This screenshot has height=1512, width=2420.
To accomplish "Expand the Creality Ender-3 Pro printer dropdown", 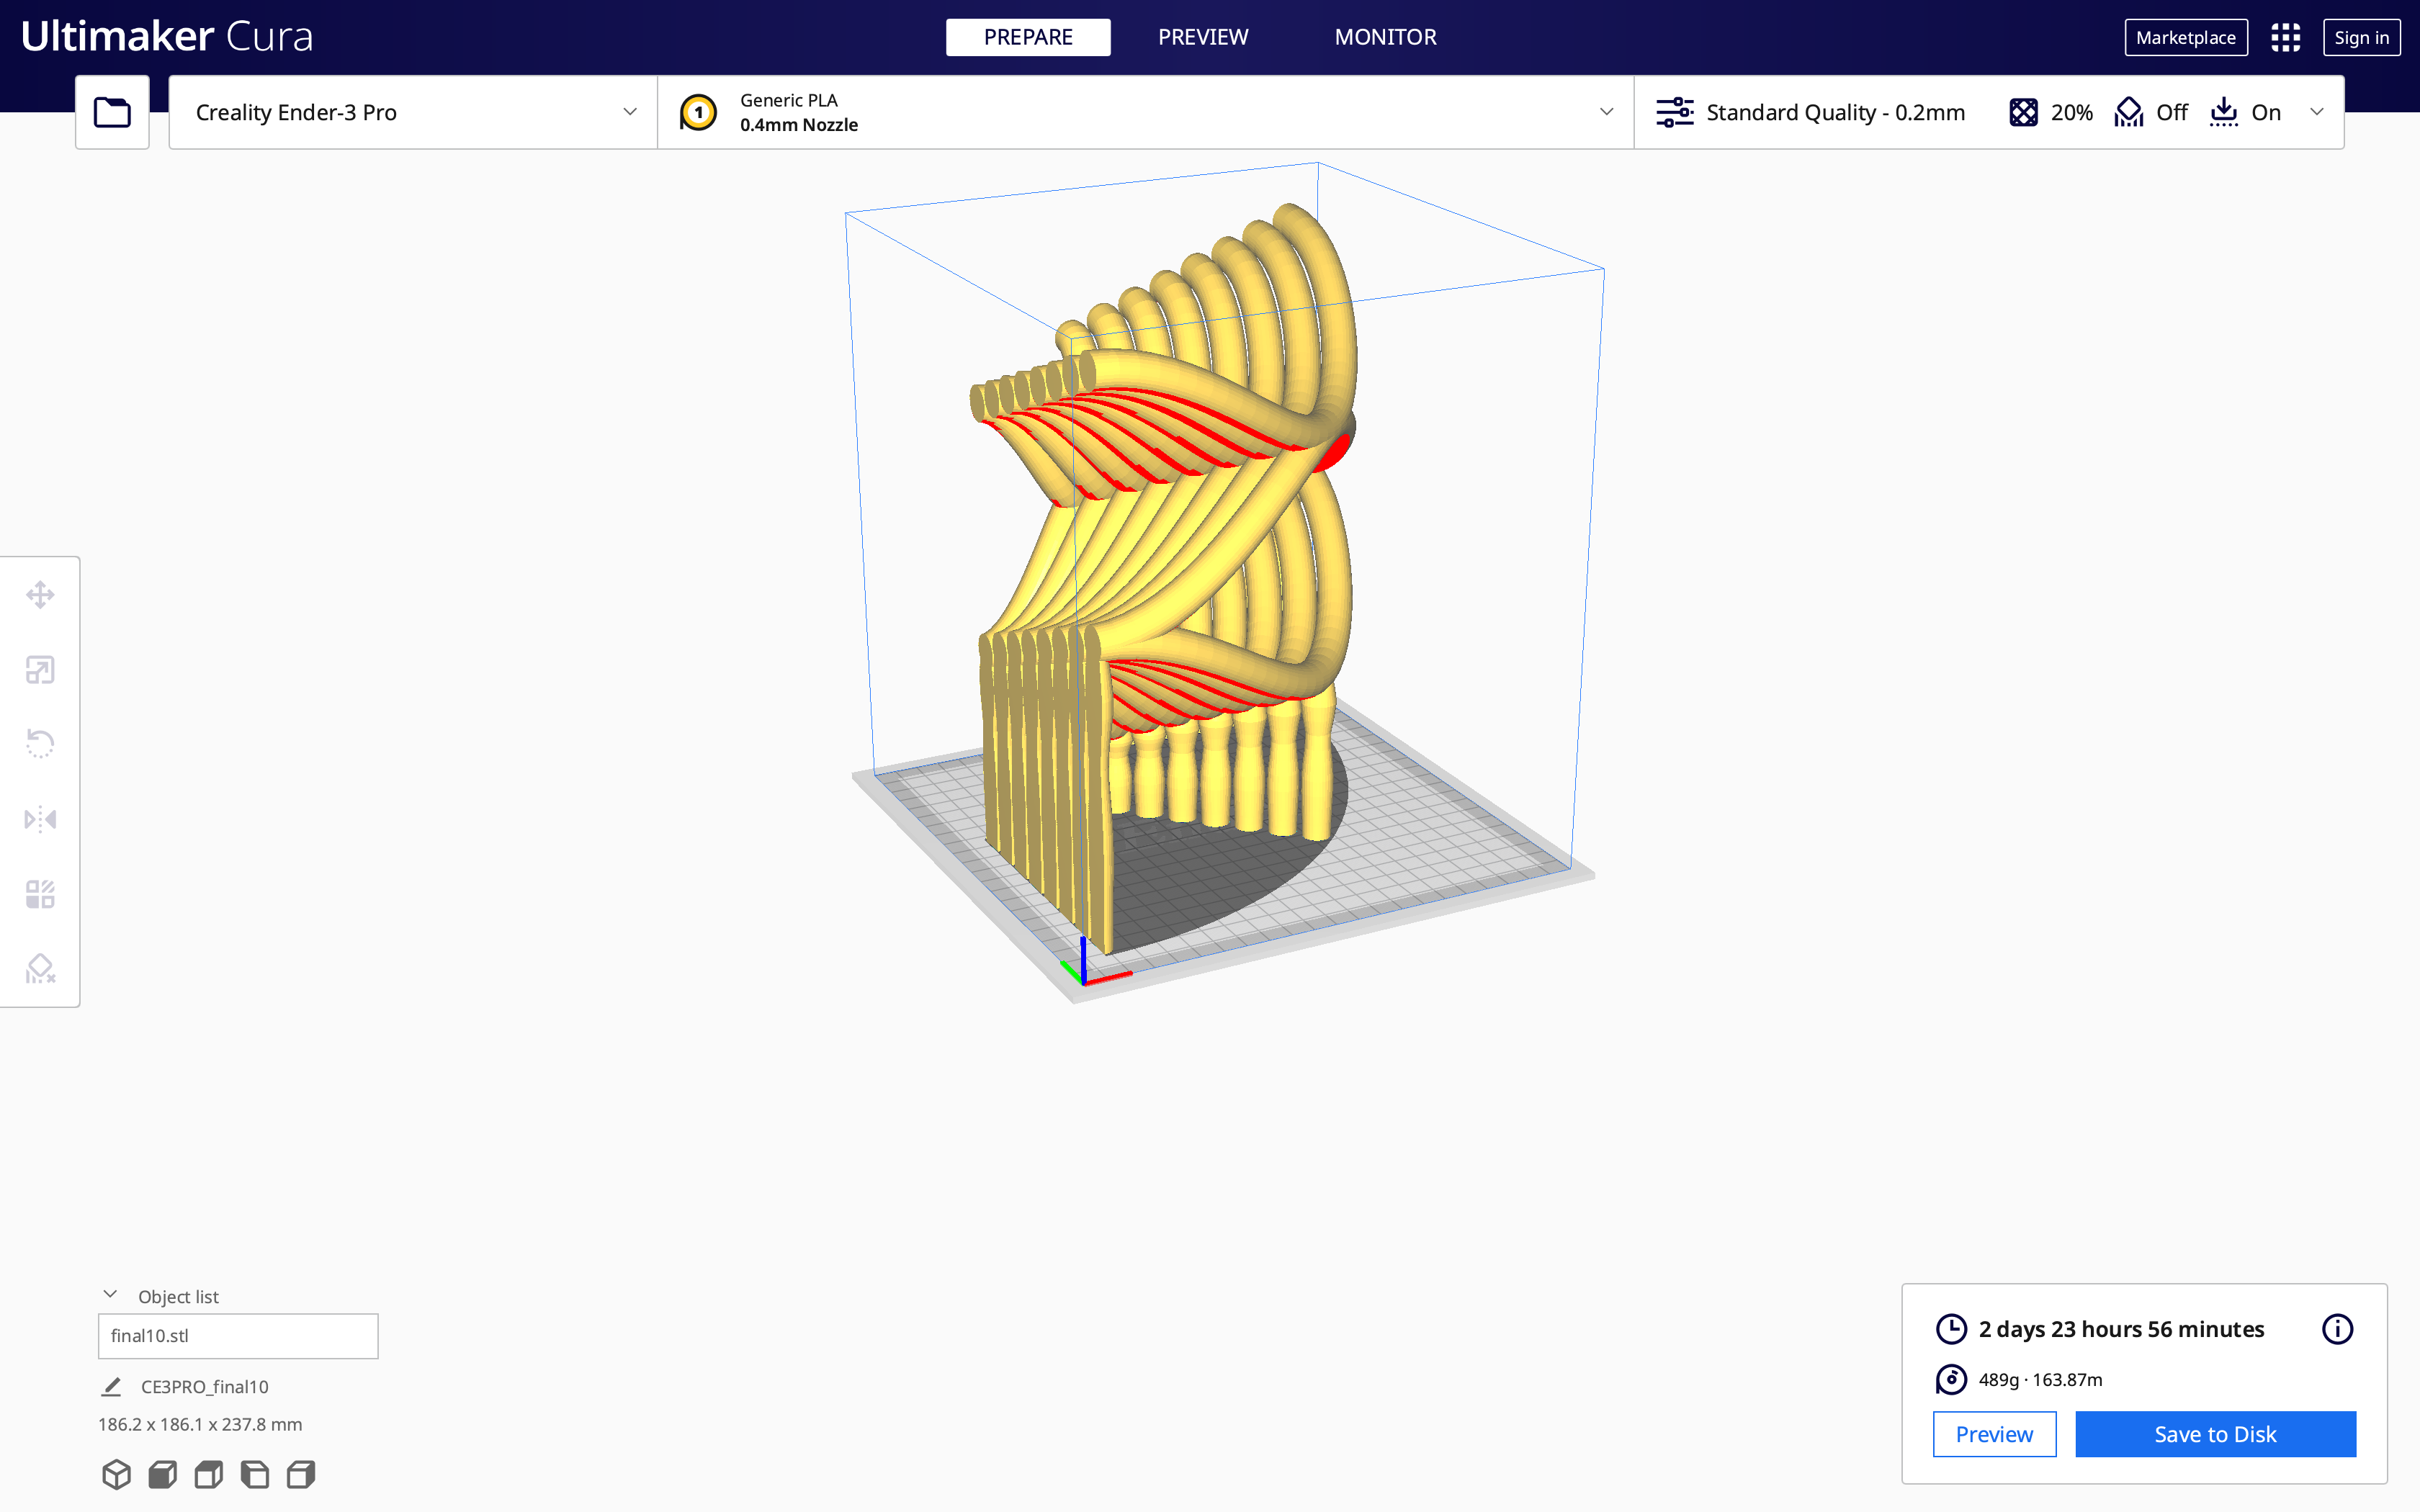I will (412, 112).
